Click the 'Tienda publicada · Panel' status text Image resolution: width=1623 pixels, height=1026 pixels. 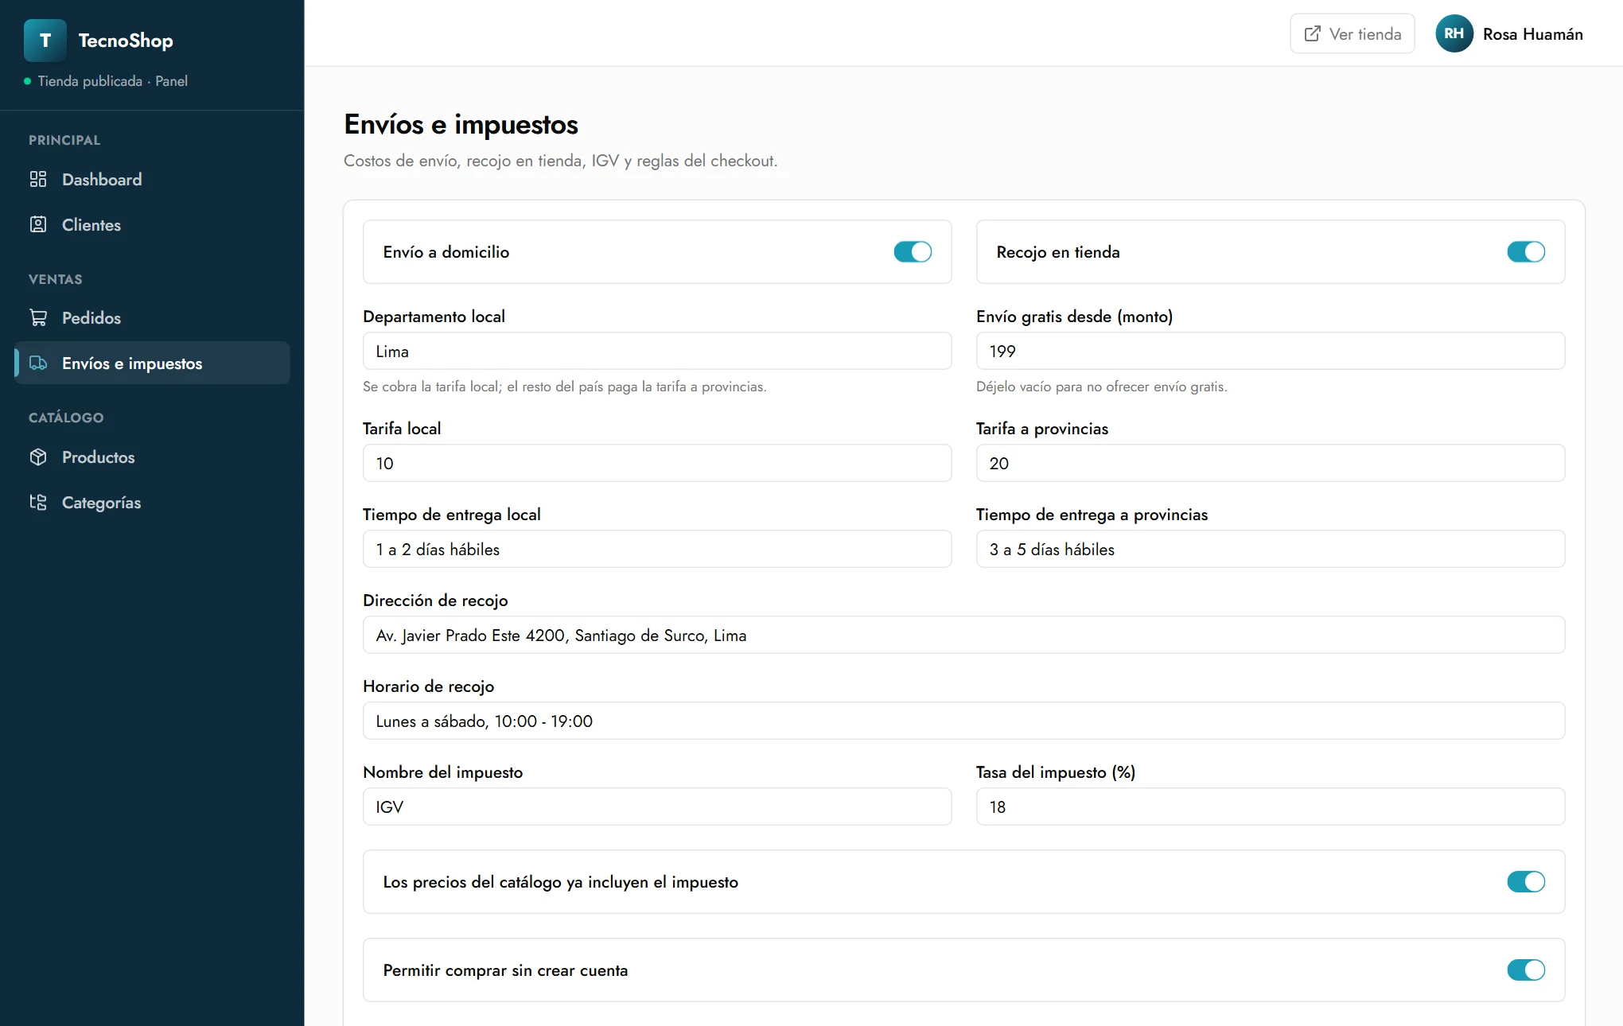pos(113,81)
